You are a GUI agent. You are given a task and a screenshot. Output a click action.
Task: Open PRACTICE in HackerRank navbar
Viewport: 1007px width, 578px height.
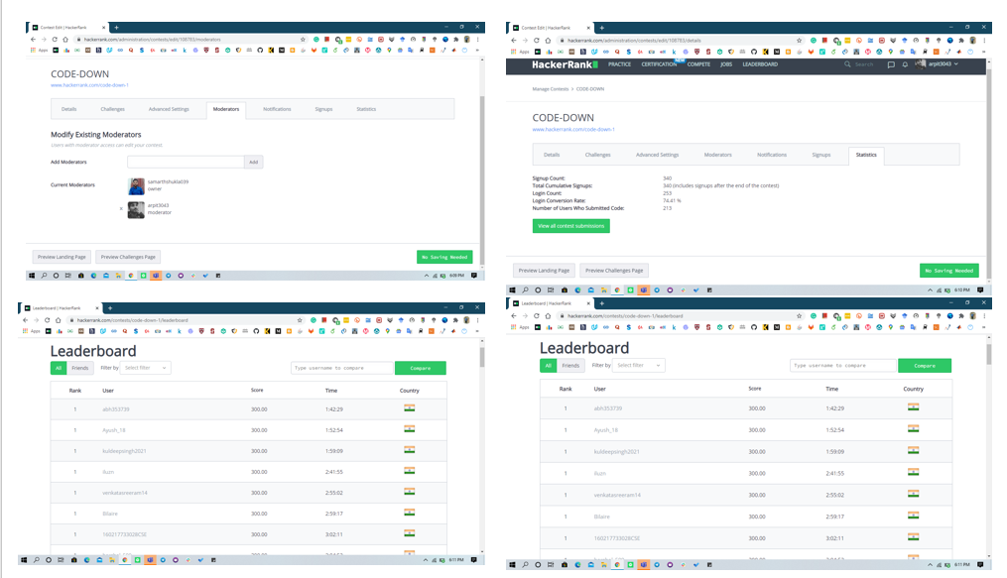(x=619, y=64)
